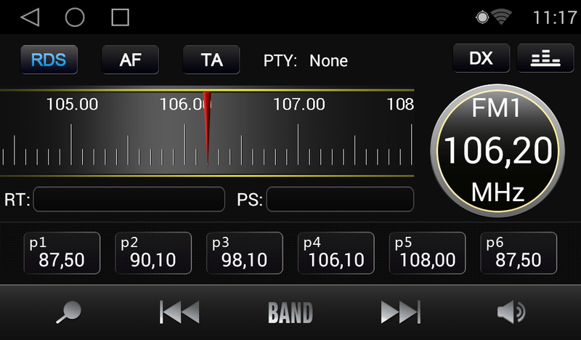Image resolution: width=581 pixels, height=340 pixels.
Task: Select PTY None program type
Action: (x=306, y=60)
